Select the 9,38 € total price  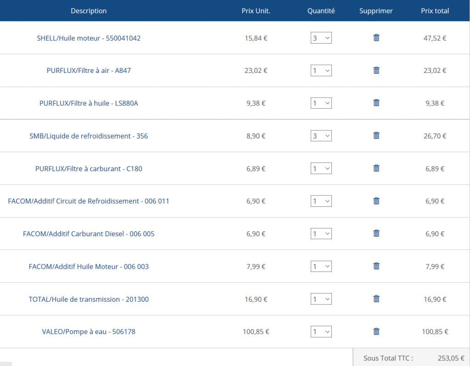435,103
